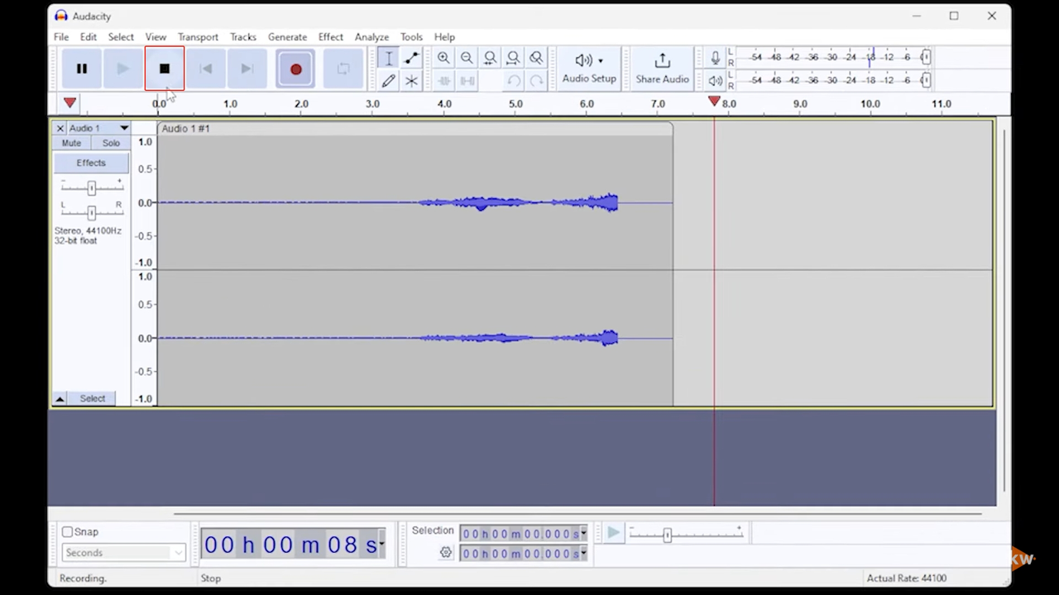Choose the Envelope tool
1059x595 pixels.
411,59
